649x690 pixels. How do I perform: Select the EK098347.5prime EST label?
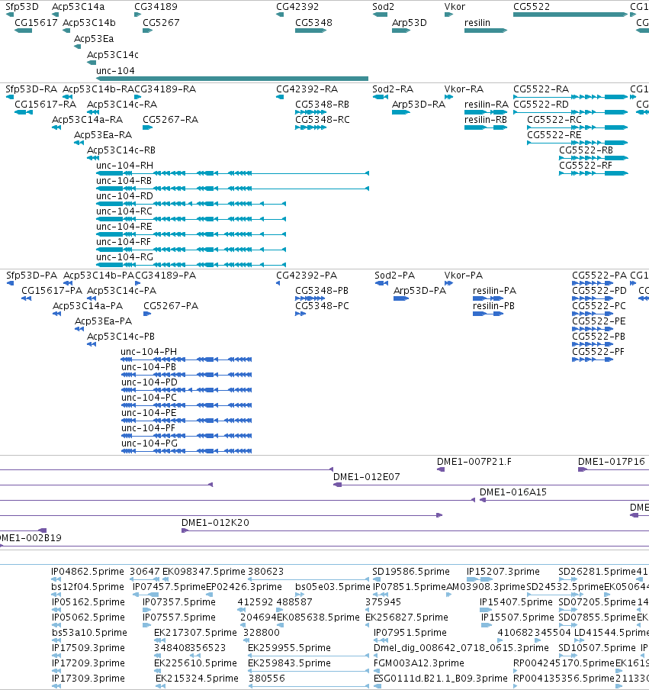tap(204, 571)
